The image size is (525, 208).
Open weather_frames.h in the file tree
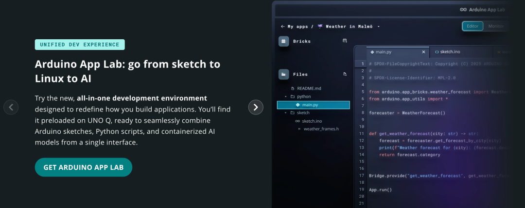[x=321, y=129]
